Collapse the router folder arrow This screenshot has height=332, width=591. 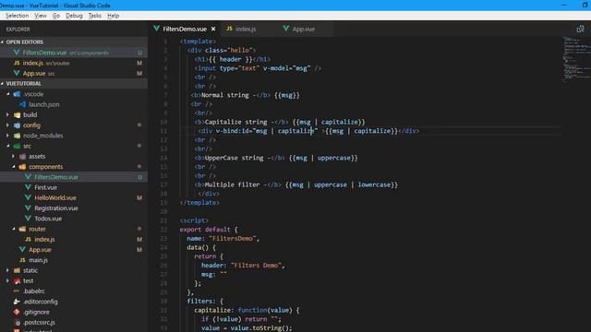coord(14,229)
